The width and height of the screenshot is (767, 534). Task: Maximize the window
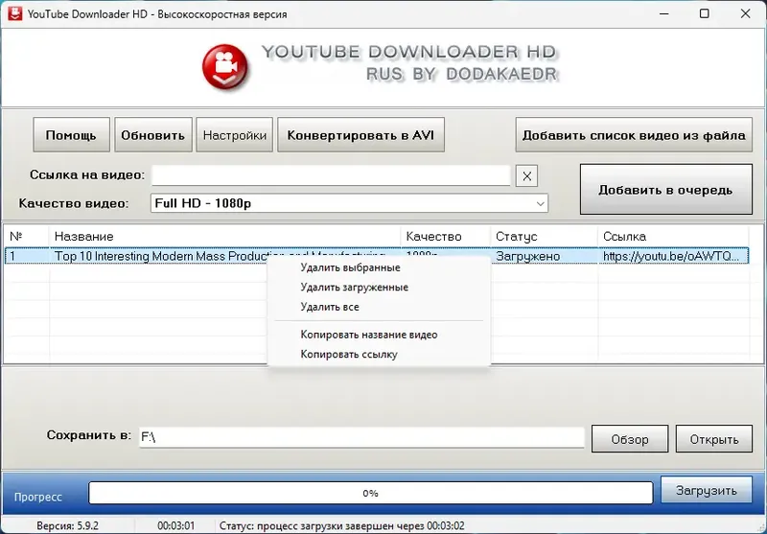(705, 13)
